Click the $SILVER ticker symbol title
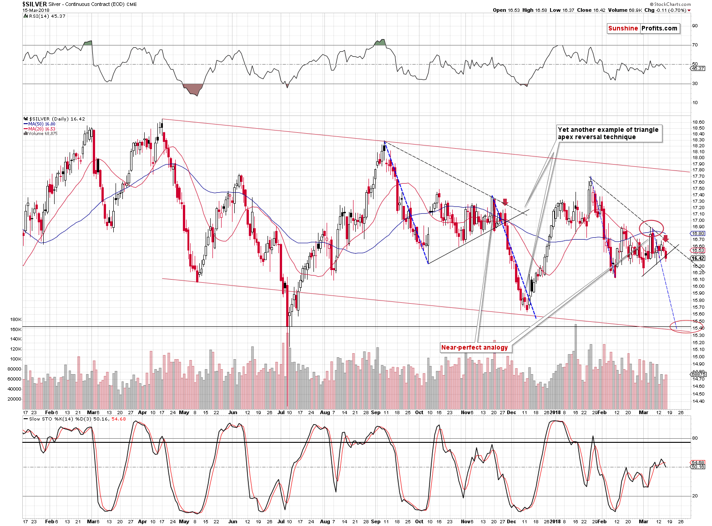 click(35, 4)
